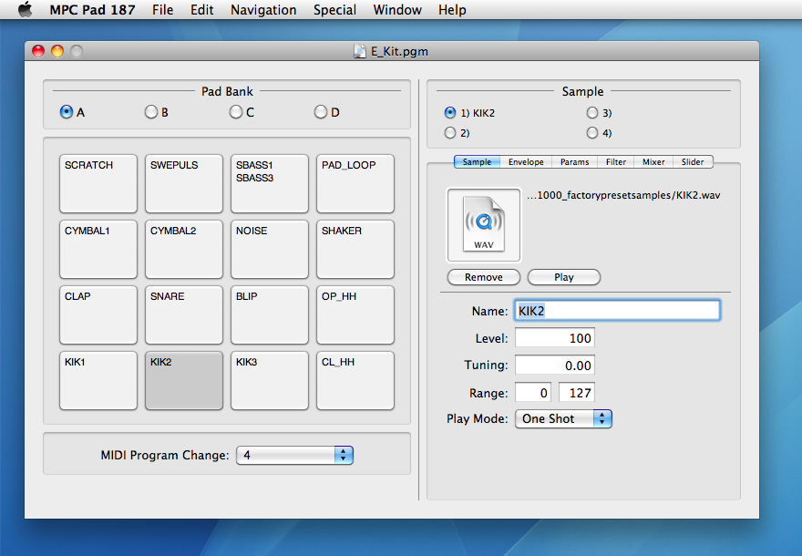Click the Tuning input field
The width and height of the screenshot is (802, 556).
click(554, 366)
